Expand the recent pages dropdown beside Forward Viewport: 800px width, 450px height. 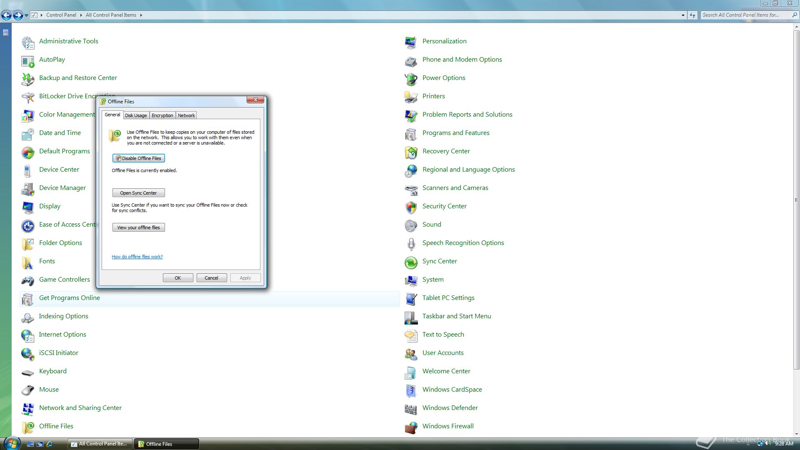(26, 15)
